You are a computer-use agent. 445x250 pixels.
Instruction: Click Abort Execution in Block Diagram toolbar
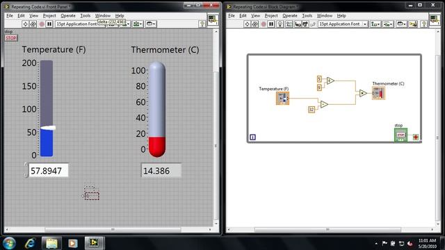coord(264,24)
